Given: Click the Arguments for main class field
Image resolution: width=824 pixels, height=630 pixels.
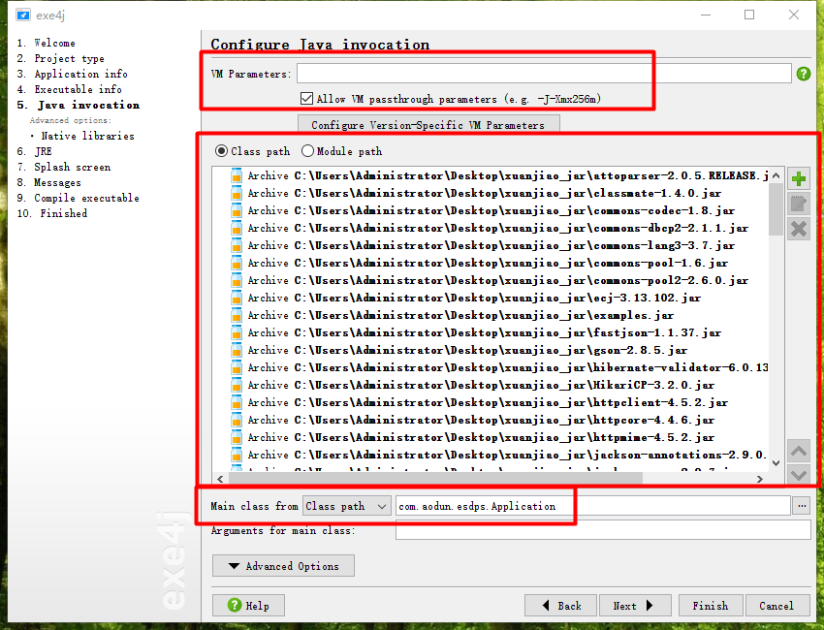Looking at the screenshot, I should pos(603,530).
